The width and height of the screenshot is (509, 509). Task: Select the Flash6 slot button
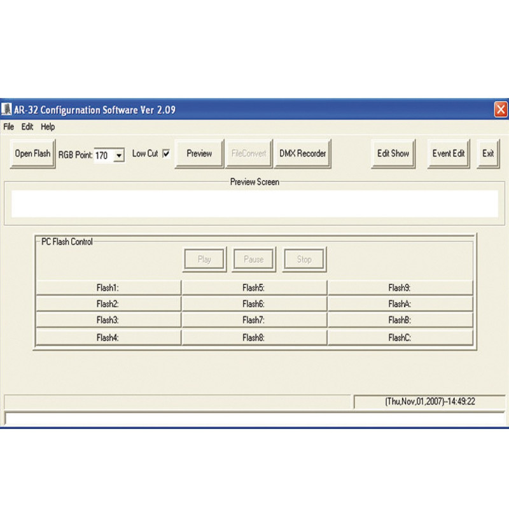click(253, 304)
